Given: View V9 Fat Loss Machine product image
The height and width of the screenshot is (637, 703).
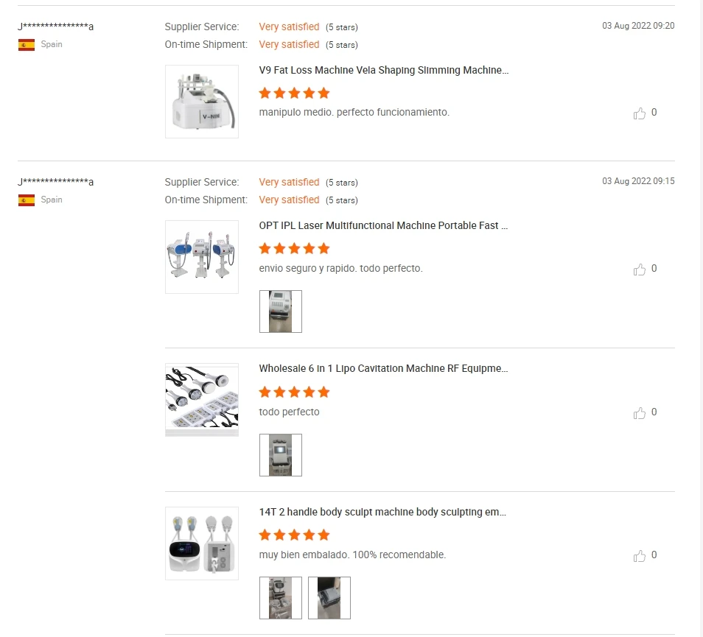Looking at the screenshot, I should (202, 102).
